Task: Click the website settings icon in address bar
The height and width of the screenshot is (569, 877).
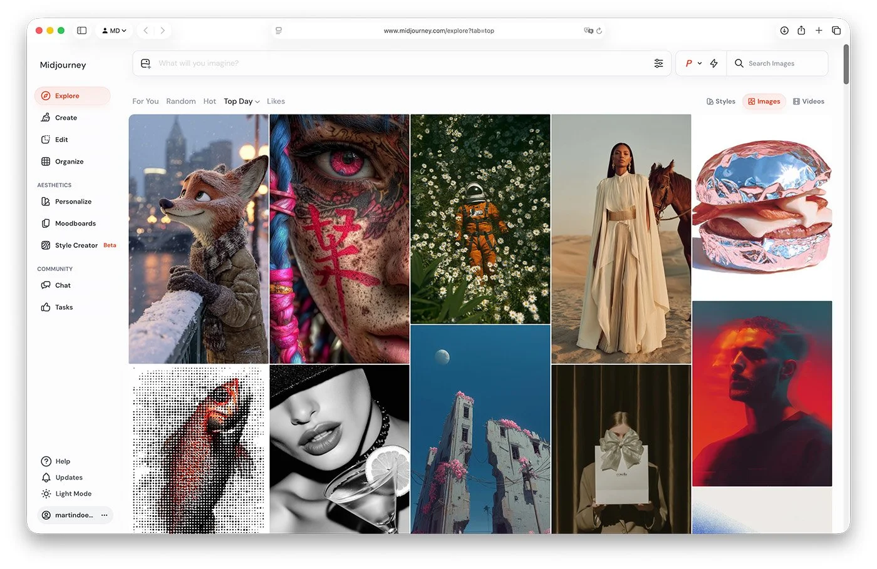Action: click(x=279, y=30)
